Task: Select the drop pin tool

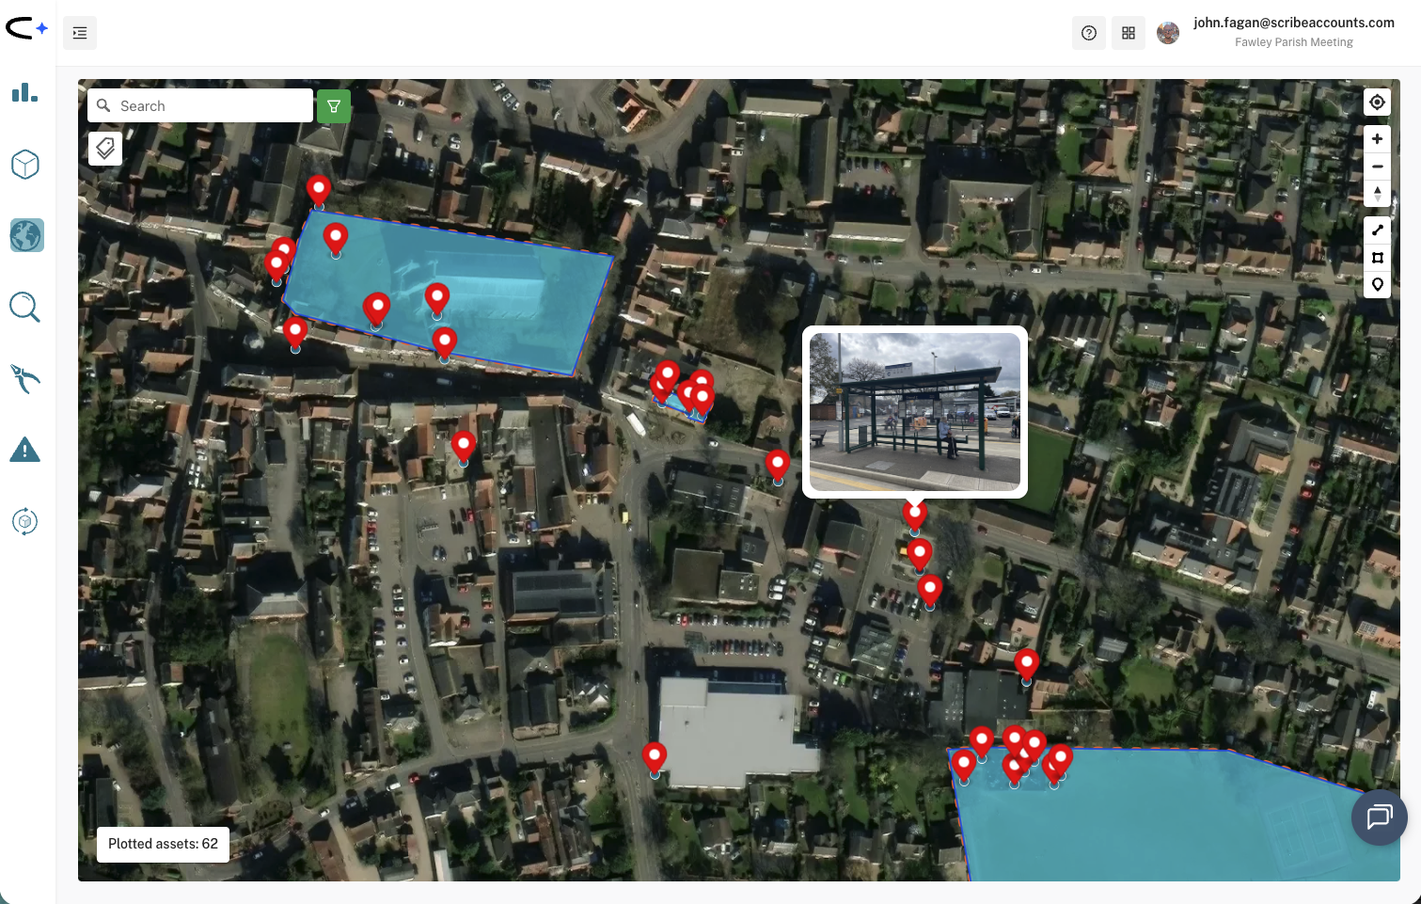Action: 1377,284
